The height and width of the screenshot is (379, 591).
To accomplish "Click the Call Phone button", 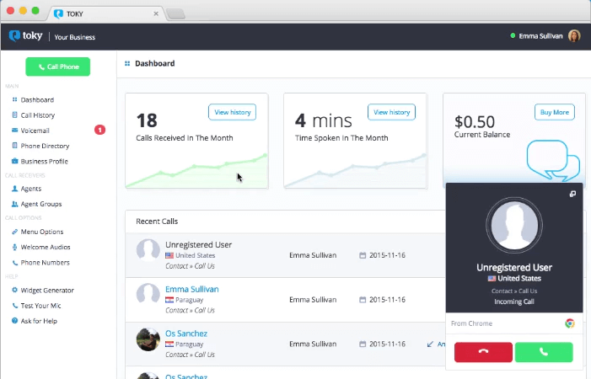I will pos(57,67).
